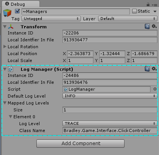Image resolution: width=159 pixels, height=155 pixels.
Task: Click the Local Position X field
Action: 80,54
